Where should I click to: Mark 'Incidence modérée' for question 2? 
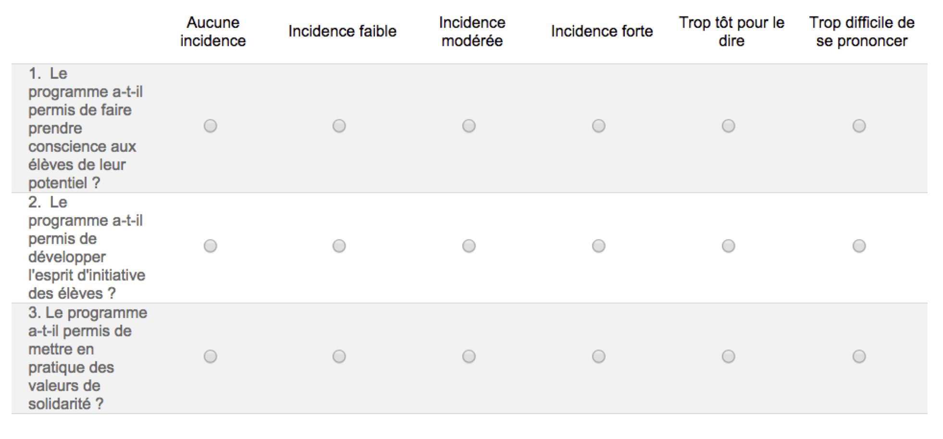[469, 246]
